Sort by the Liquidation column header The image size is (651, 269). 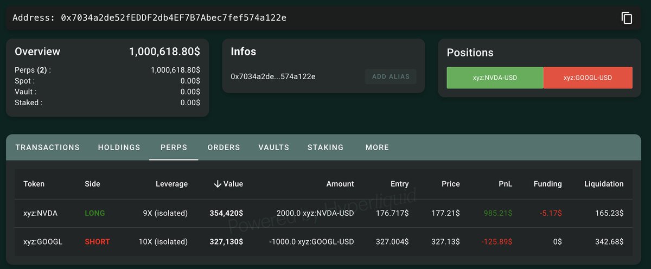click(604, 184)
